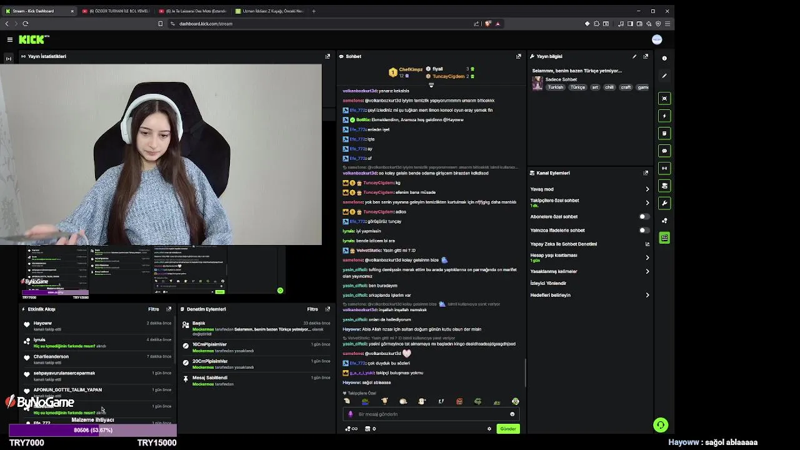Pop out the Yayın bilgisi panel

tap(646, 56)
